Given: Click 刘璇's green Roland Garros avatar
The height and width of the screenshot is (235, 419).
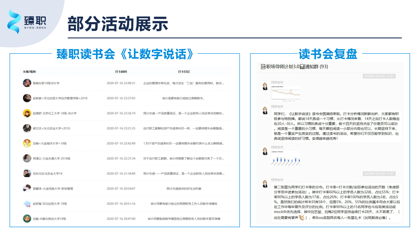Looking at the screenshot, I should [27, 219].
